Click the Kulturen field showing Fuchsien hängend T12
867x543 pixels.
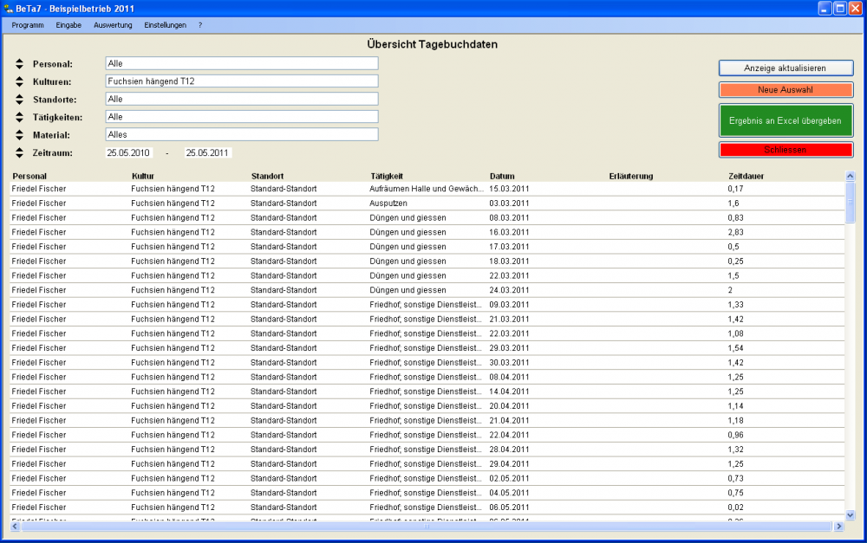coord(241,81)
